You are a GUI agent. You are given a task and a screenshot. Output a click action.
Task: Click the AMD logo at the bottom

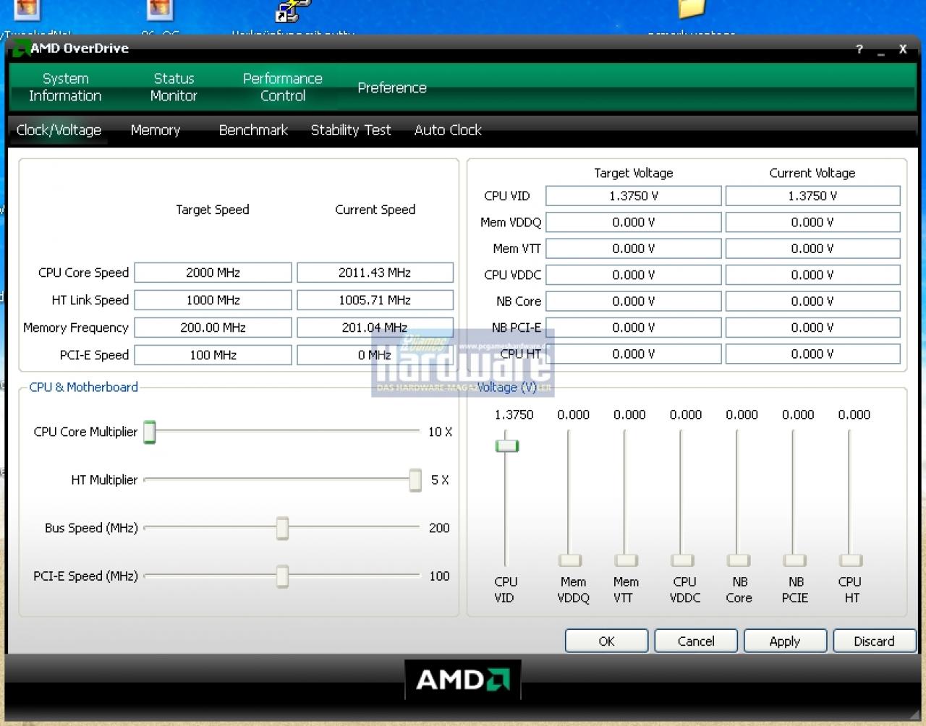pos(463,680)
